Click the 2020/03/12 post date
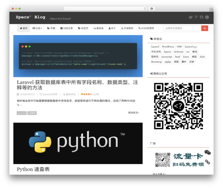 click(27, 94)
